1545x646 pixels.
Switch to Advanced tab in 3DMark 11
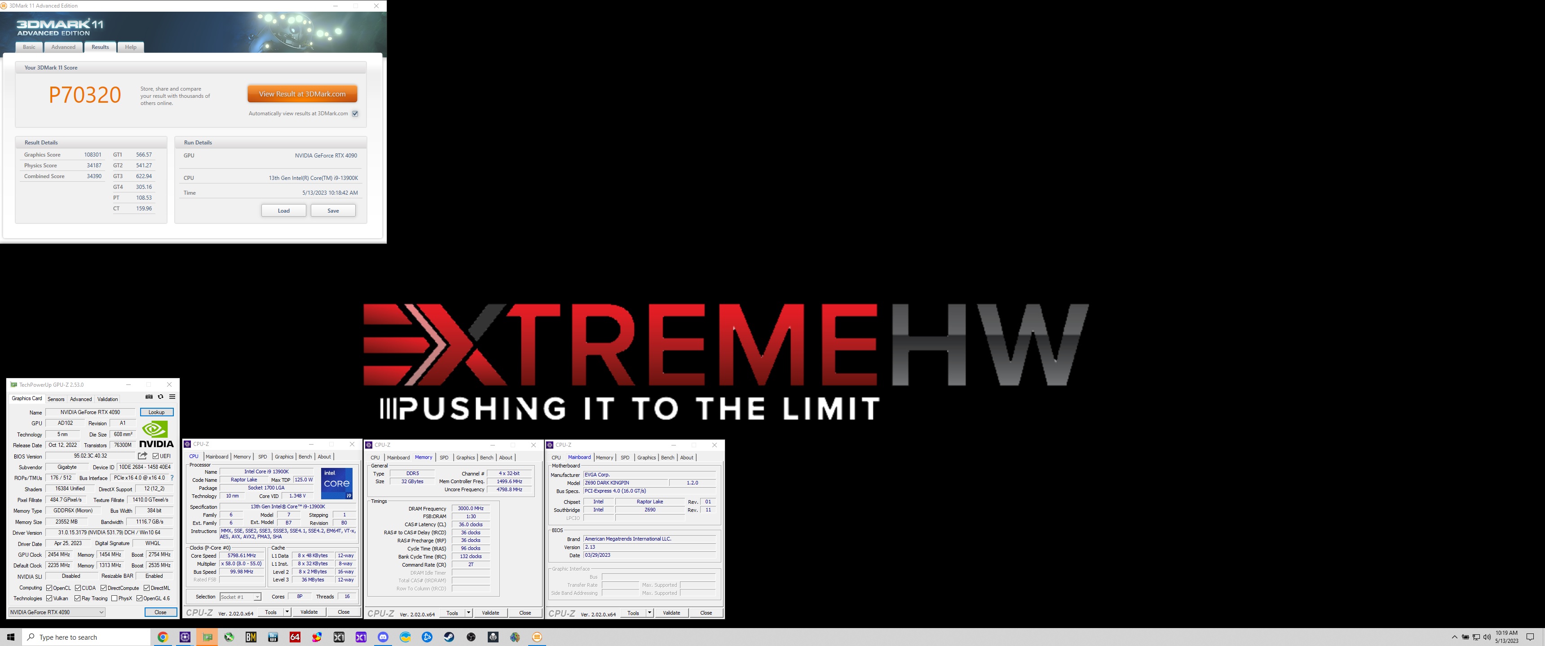[63, 47]
